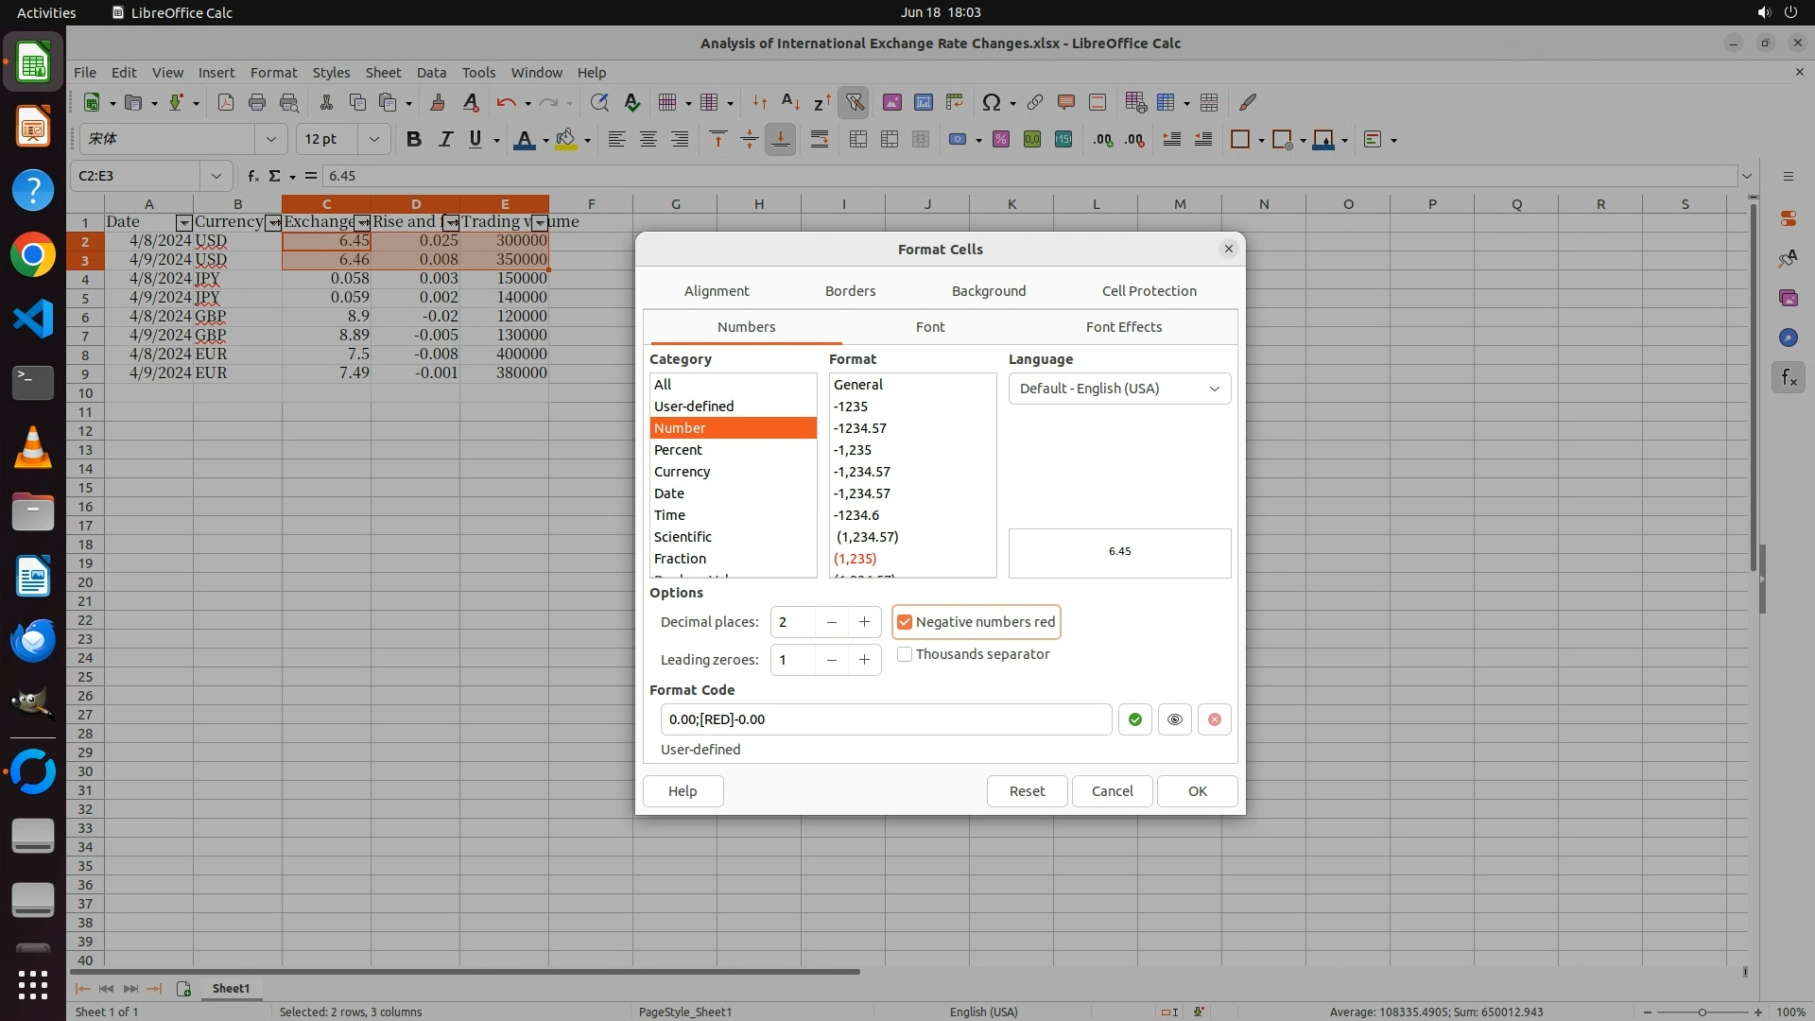Image resolution: width=1815 pixels, height=1021 pixels.
Task: Click the green checkmark beside Format Code
Action: (x=1134, y=719)
